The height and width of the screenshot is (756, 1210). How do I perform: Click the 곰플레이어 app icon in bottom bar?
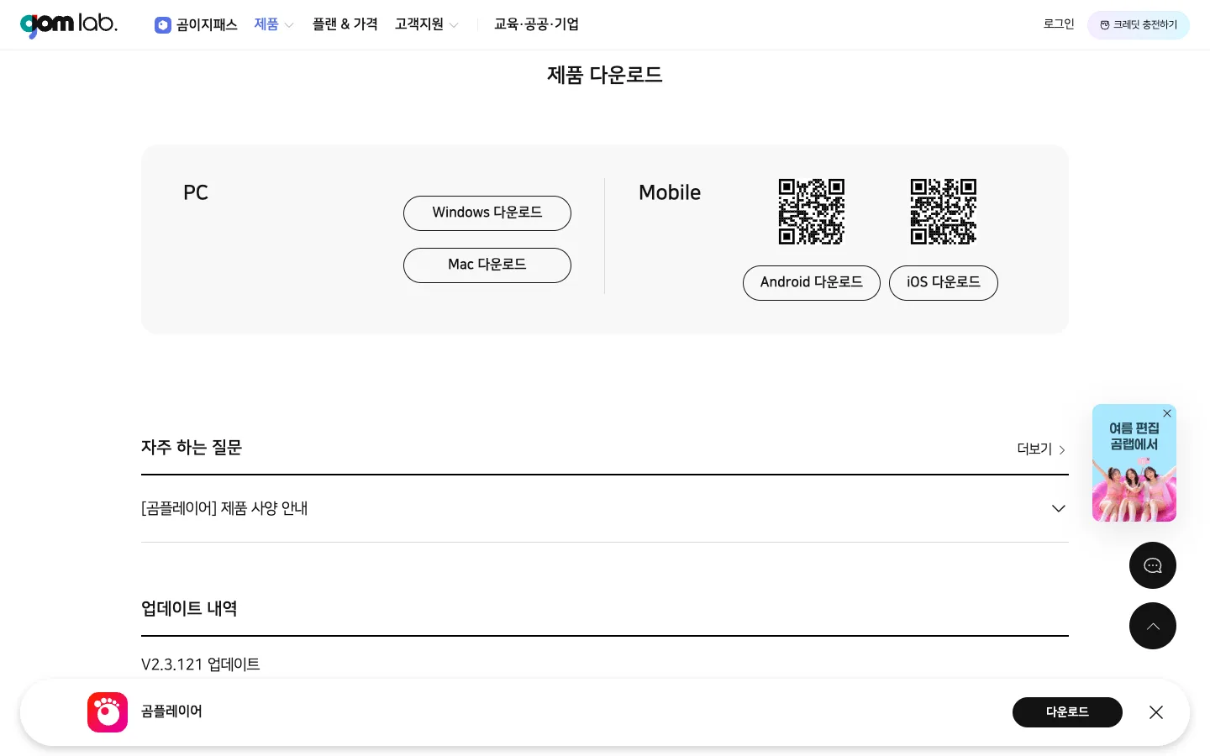click(x=108, y=712)
